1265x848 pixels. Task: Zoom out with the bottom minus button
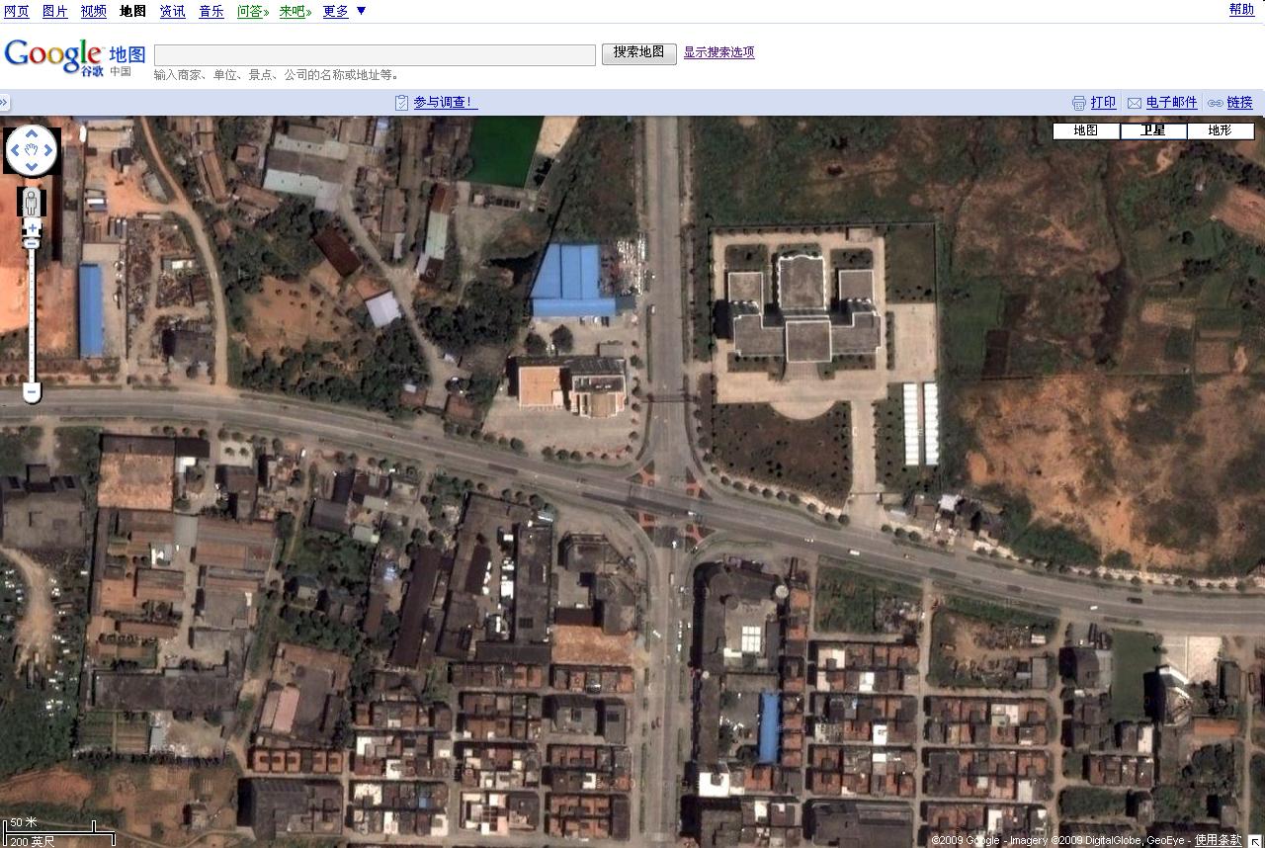pyautogui.click(x=32, y=392)
